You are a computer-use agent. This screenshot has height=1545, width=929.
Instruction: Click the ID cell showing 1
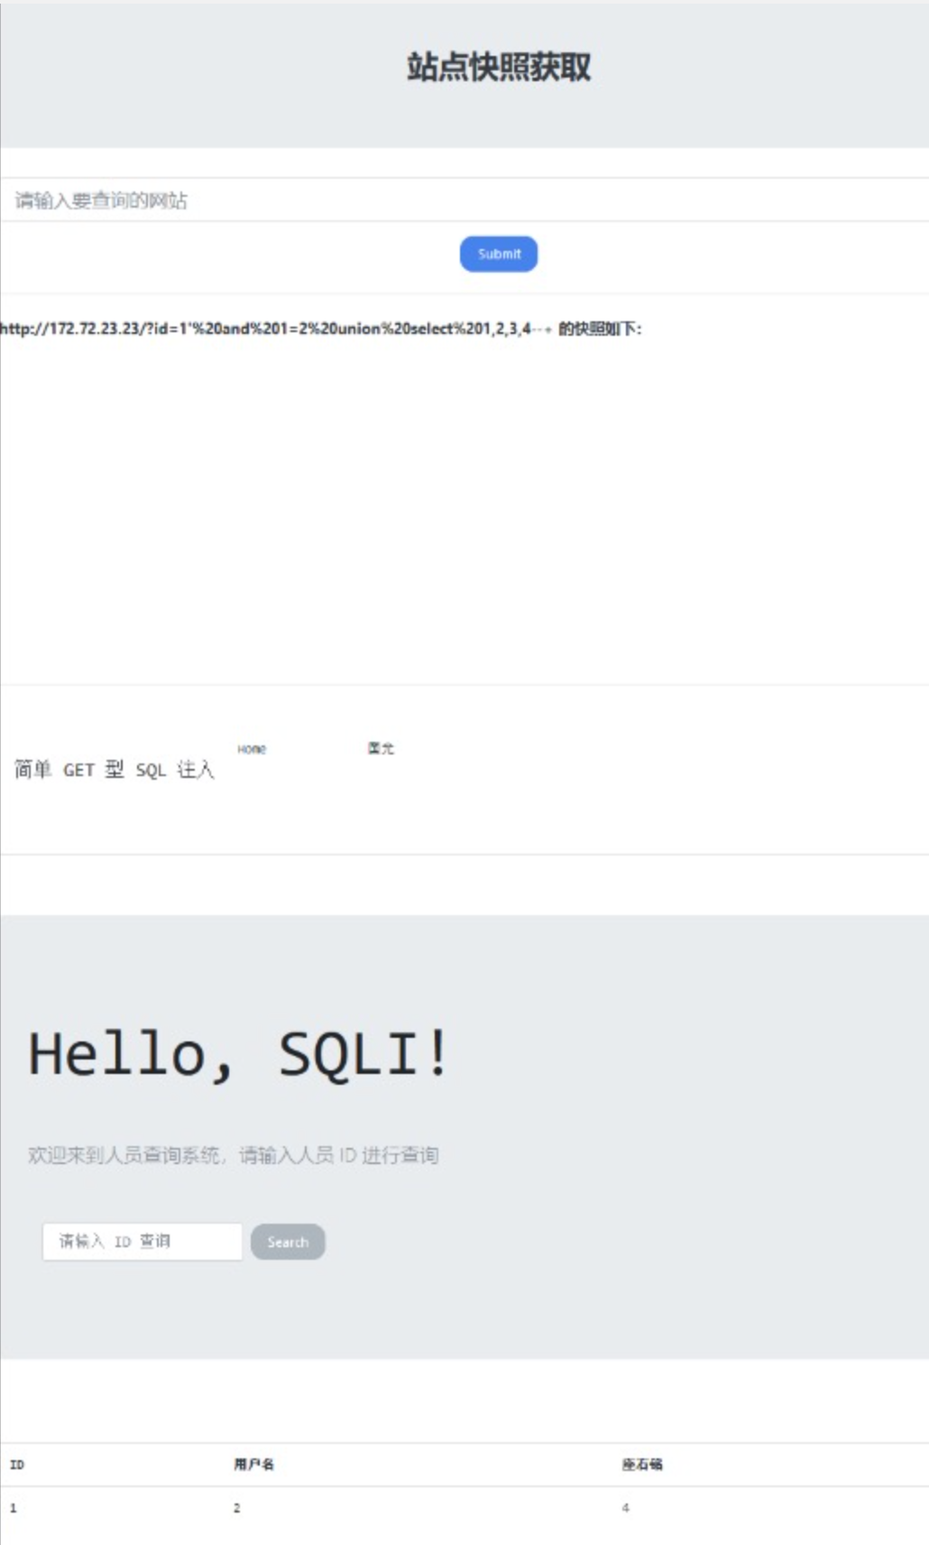(13, 1508)
